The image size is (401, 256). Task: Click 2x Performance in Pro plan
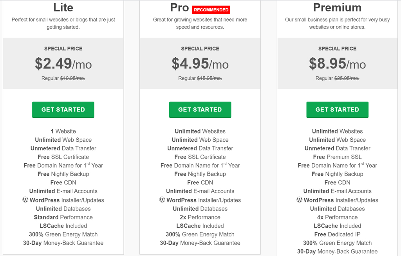coord(200,217)
